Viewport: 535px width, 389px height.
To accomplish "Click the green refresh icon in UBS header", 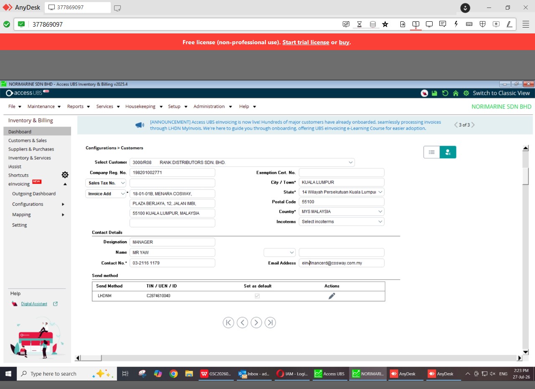I will [x=445, y=93].
